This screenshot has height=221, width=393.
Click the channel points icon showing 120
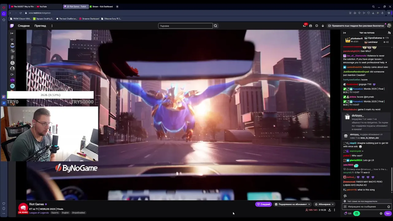click(348, 213)
